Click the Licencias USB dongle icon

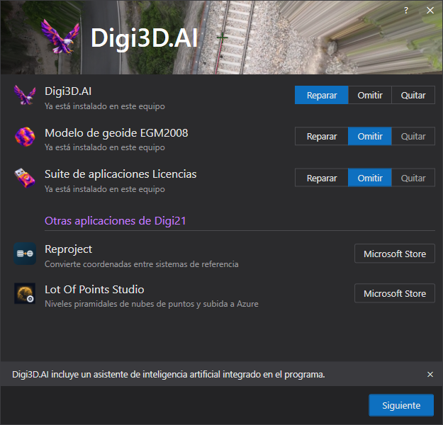click(25, 178)
